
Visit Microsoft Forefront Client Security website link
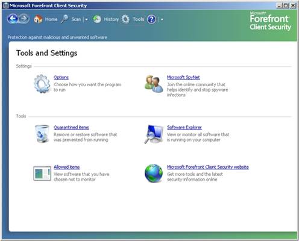click(x=208, y=167)
